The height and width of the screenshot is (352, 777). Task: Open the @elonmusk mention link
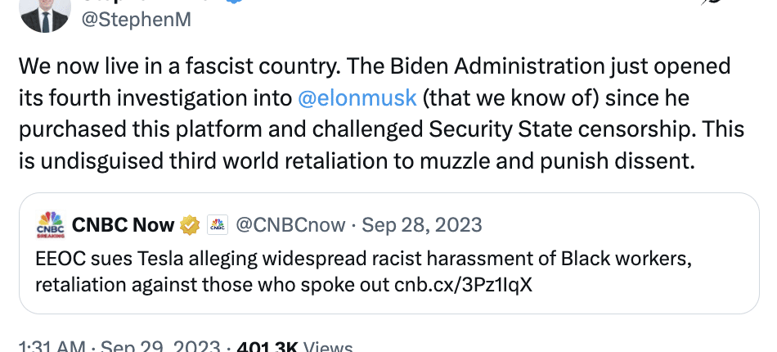point(357,98)
